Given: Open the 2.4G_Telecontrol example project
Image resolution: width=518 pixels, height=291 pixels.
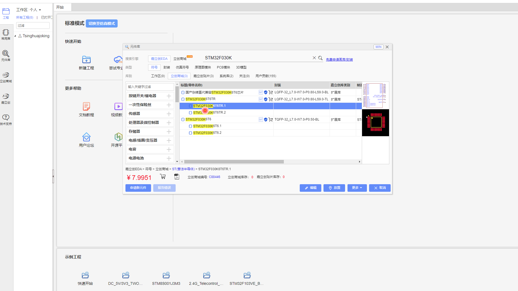Looking at the screenshot, I should coord(207,275).
